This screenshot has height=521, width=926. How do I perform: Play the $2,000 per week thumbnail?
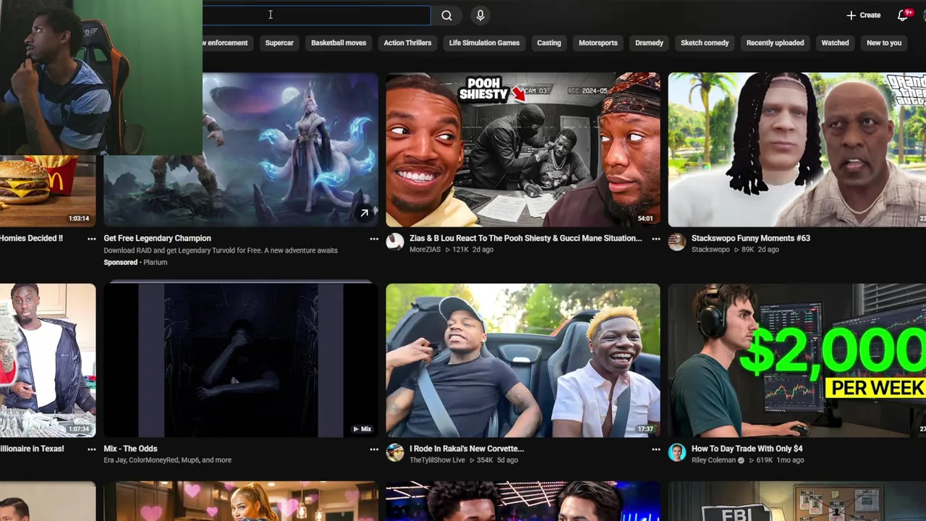[797, 360]
